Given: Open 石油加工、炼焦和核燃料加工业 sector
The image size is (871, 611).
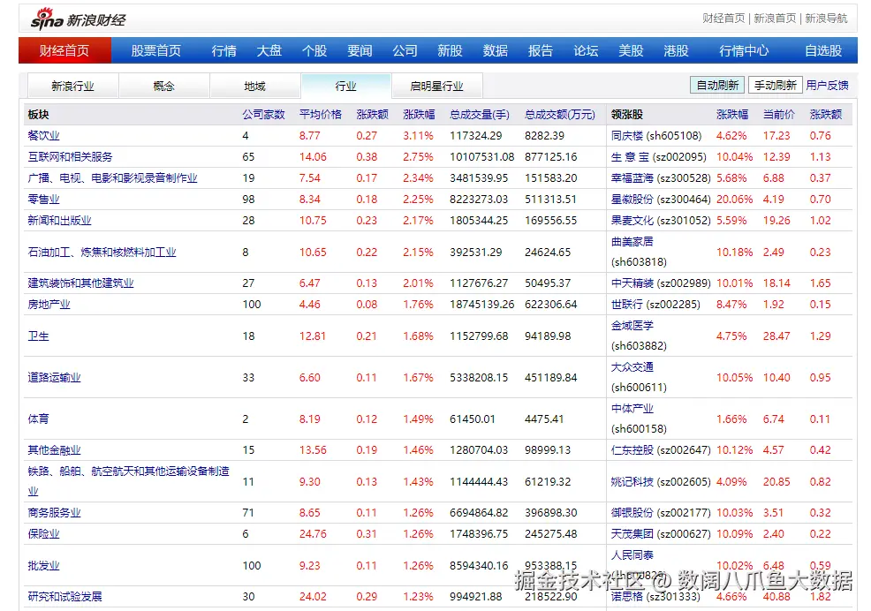Looking at the screenshot, I should tap(102, 253).
